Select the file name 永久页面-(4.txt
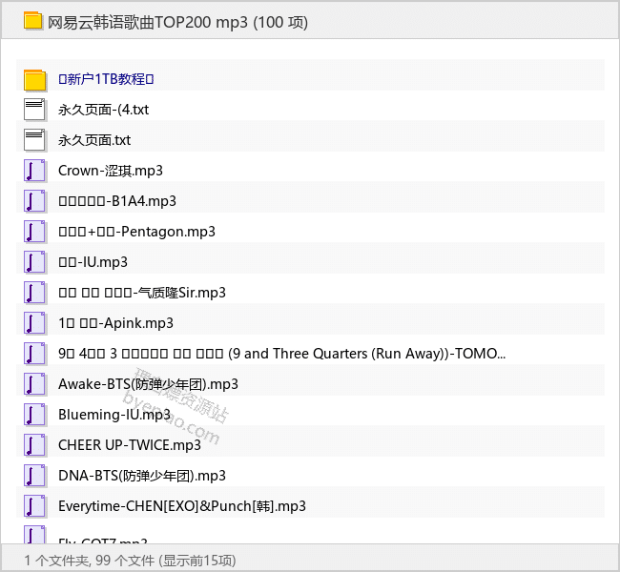Viewport: 620px width, 572px height. pyautogui.click(x=104, y=110)
